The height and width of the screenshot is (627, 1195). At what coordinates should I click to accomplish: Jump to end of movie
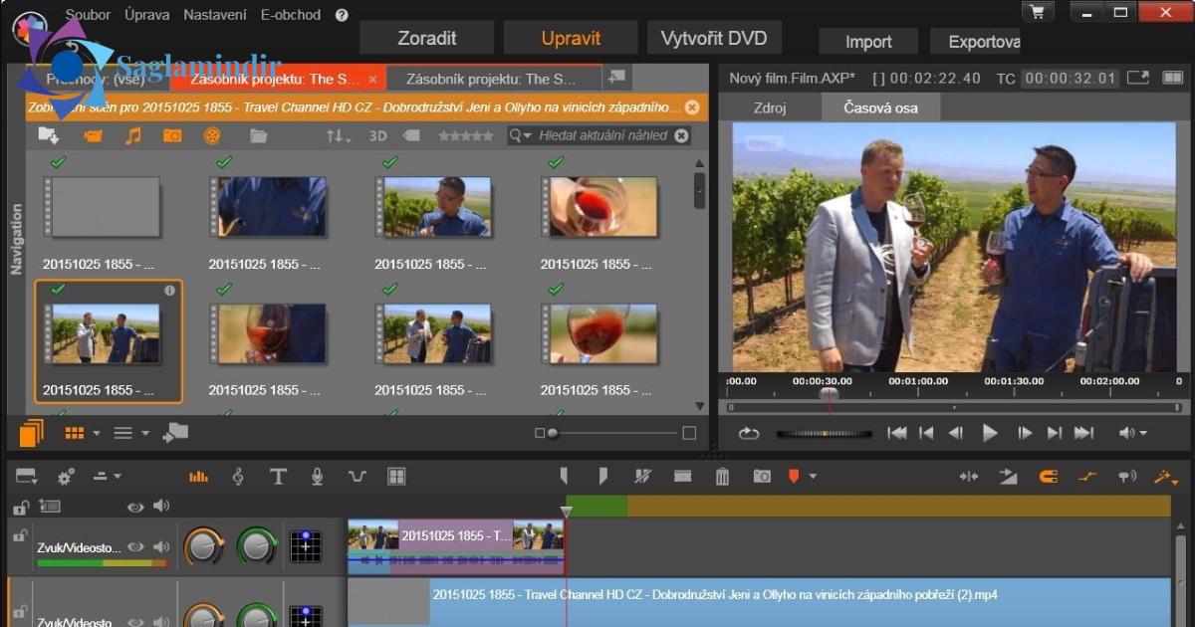[x=1084, y=433]
